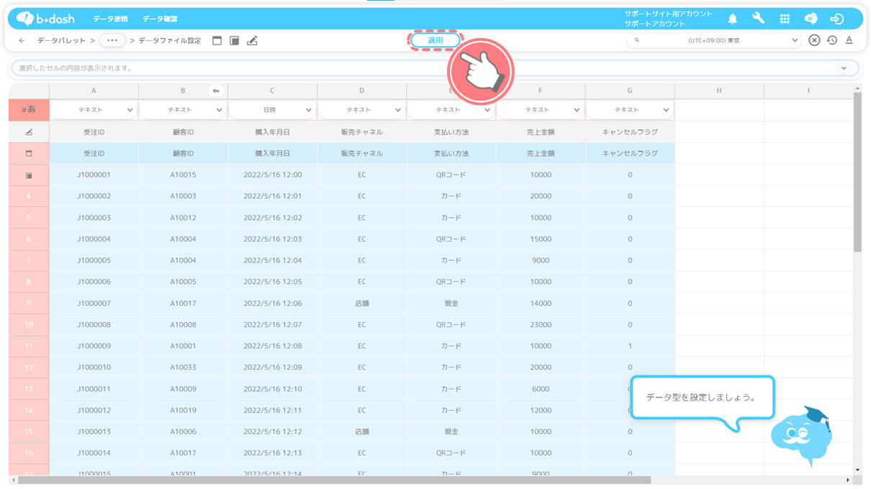Select the 'aあ' data type row header
This screenshot has height=489, width=871.
tap(29, 110)
